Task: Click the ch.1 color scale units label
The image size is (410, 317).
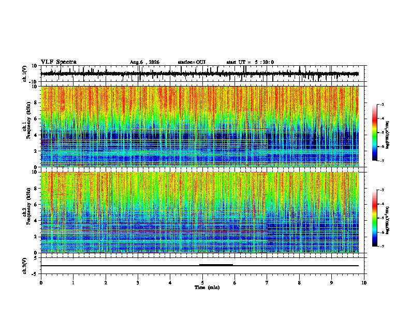Action: tap(388, 135)
